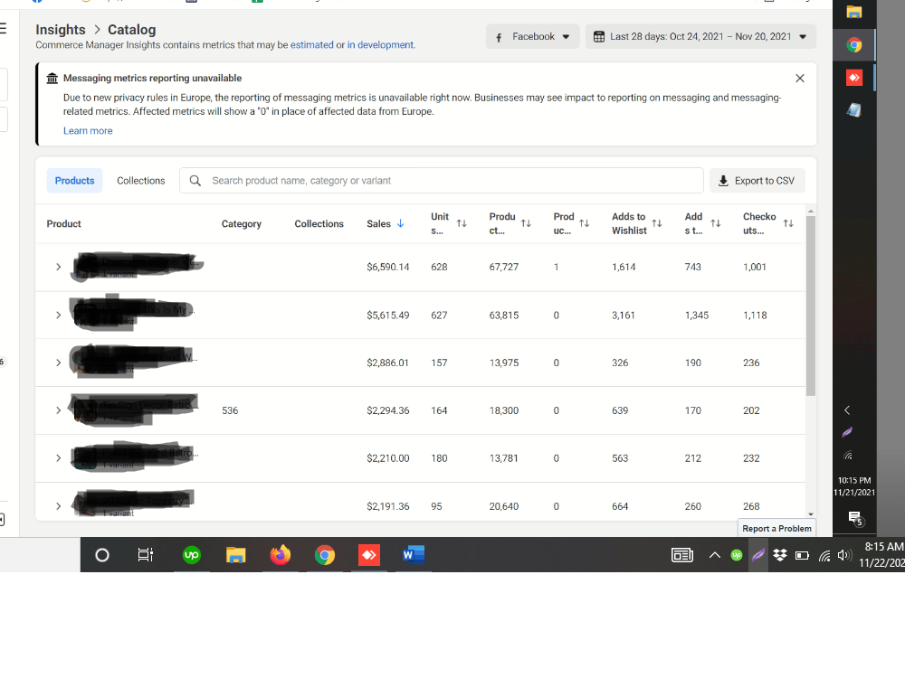This screenshot has height=678, width=905.
Task: Expand the $2,886.01 product row
Action: point(58,363)
